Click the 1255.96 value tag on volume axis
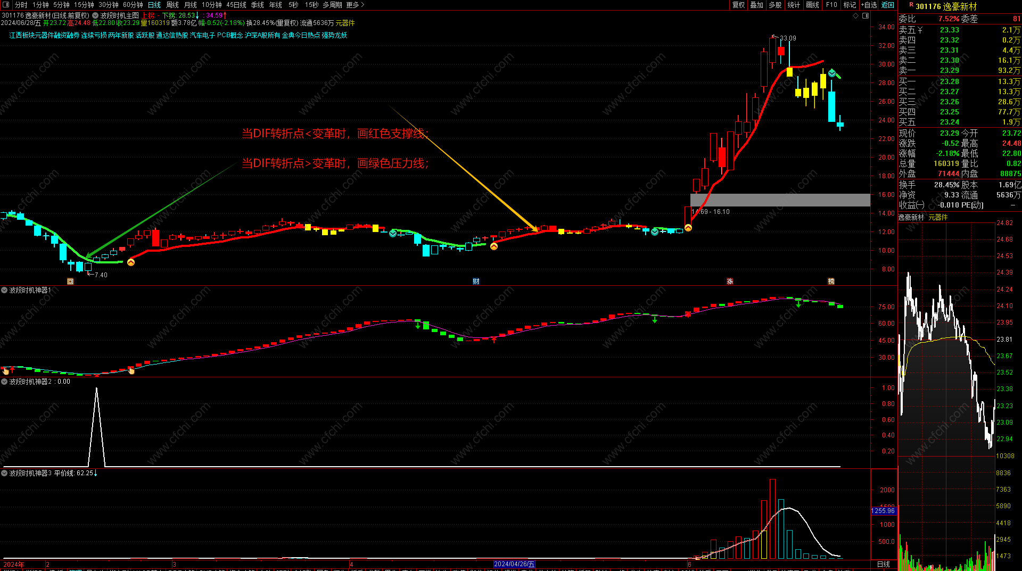This screenshot has width=1022, height=571. pos(884,511)
